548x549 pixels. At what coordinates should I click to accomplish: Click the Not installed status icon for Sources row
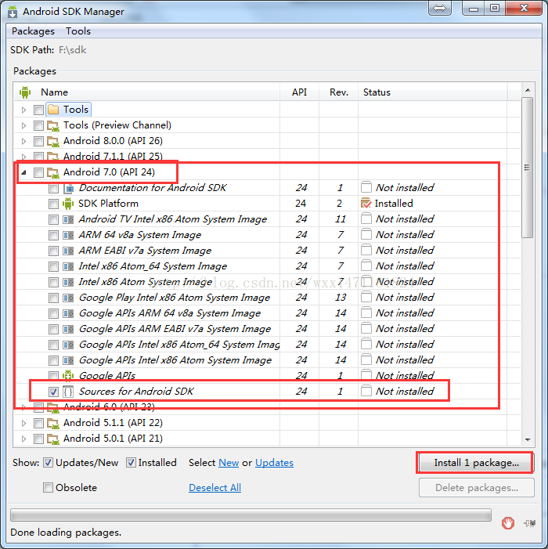pos(366,391)
